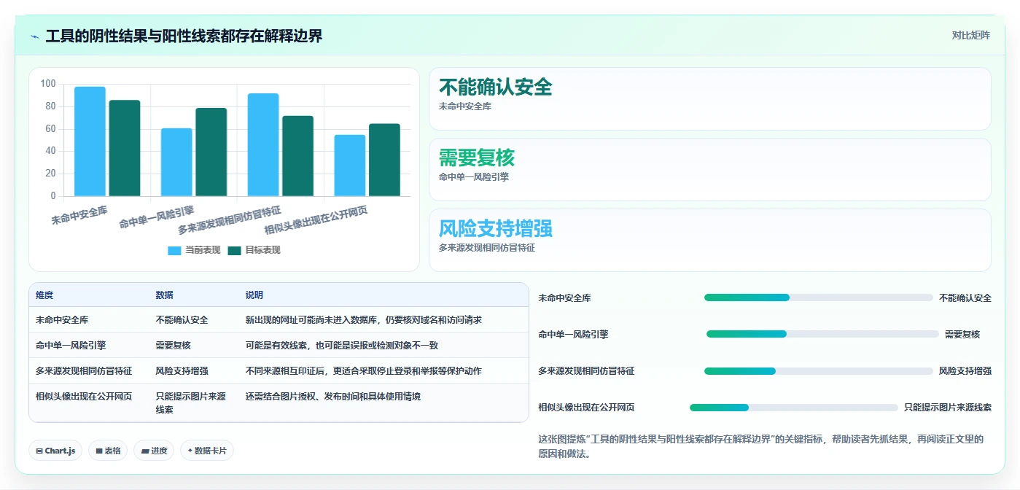Open the 不能确认安全 data card

[709, 99]
